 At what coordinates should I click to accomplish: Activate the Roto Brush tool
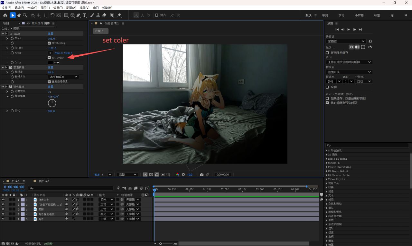coord(112,15)
